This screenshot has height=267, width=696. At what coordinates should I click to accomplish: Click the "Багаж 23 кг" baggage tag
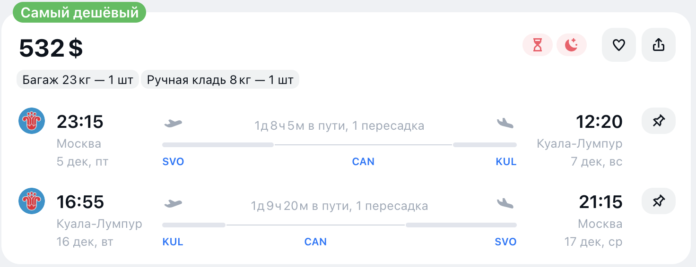(78, 80)
